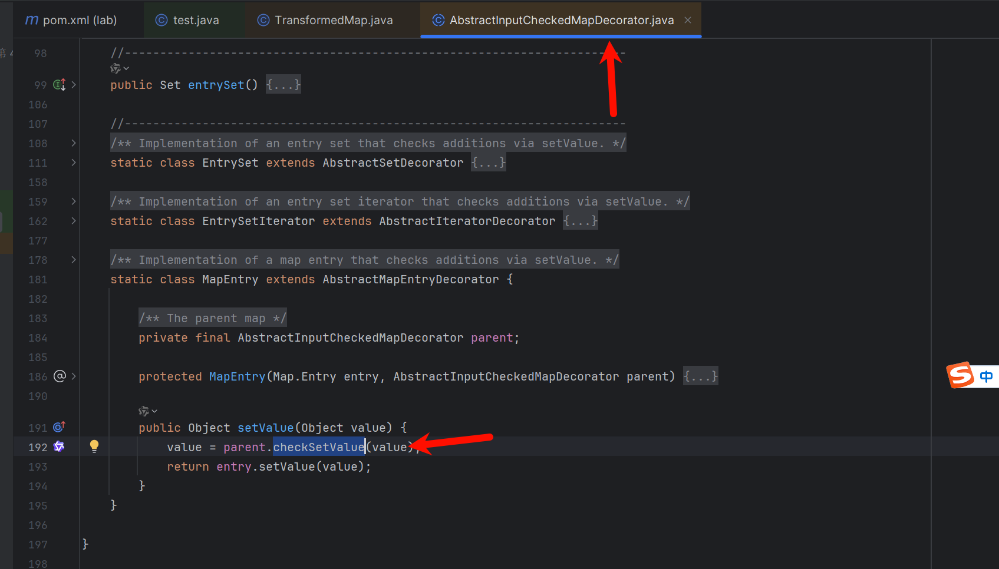Switch to the test.java tab
The image size is (999, 569).
pyautogui.click(x=187, y=20)
